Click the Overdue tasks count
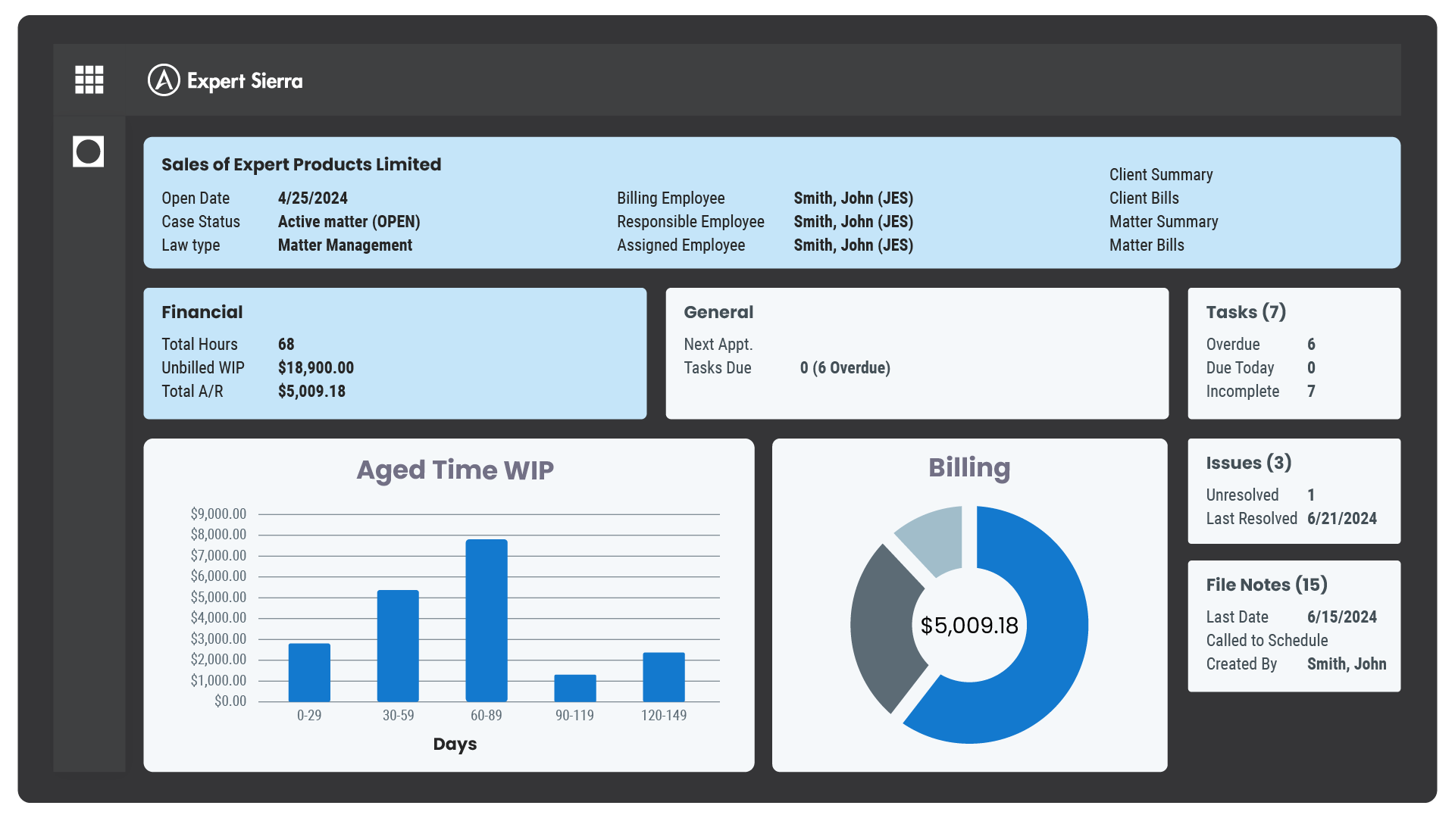The width and height of the screenshot is (1455, 818). (1313, 344)
